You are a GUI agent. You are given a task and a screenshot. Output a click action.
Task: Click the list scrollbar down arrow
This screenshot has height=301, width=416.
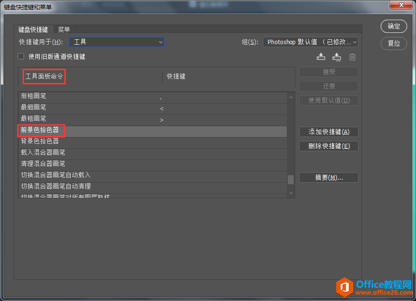pyautogui.click(x=291, y=193)
